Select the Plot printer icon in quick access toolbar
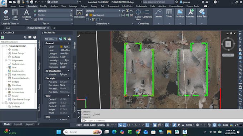This screenshot has width=243, height=136. pyautogui.click(x=31, y=2)
